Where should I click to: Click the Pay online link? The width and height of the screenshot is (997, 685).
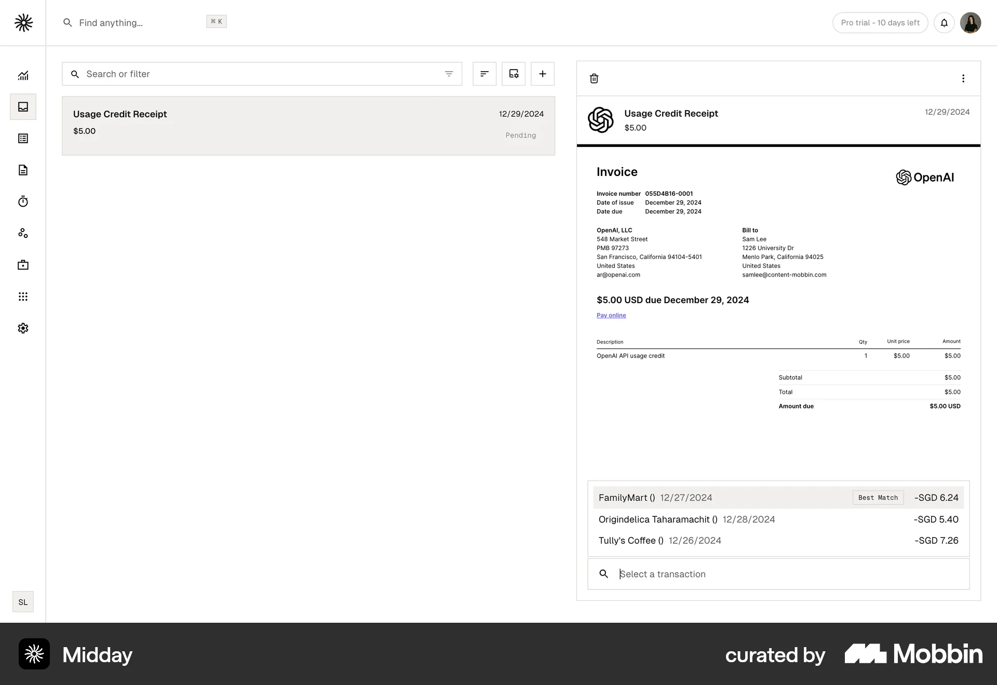tap(611, 315)
